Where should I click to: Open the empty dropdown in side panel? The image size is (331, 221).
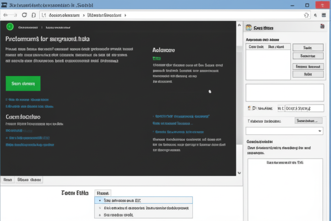(284, 131)
